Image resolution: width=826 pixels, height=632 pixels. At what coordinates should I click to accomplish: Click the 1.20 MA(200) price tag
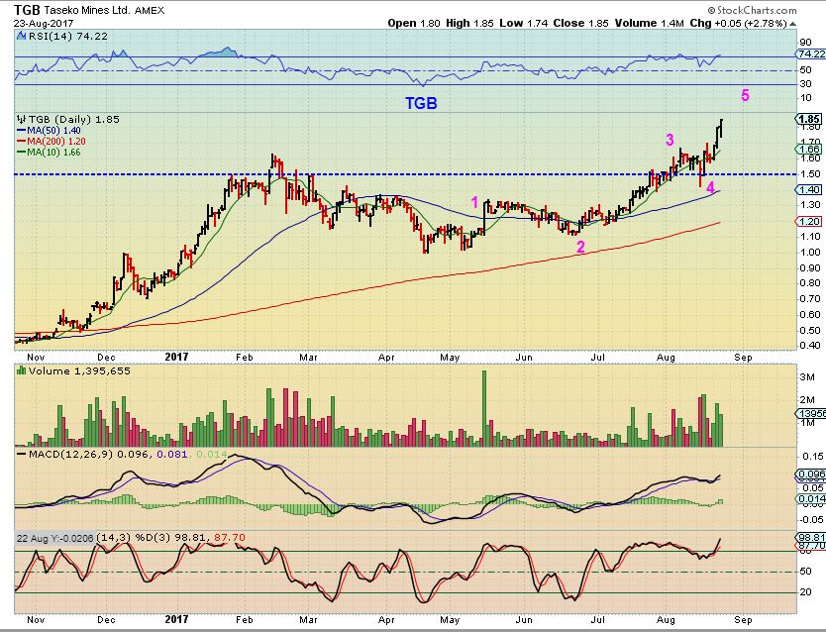click(x=808, y=221)
